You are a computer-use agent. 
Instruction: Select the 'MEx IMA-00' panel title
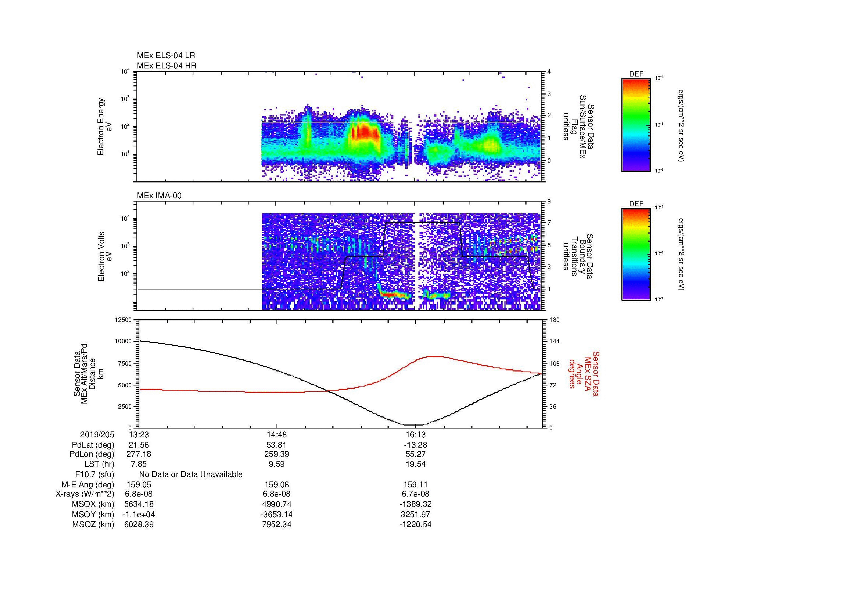159,196
